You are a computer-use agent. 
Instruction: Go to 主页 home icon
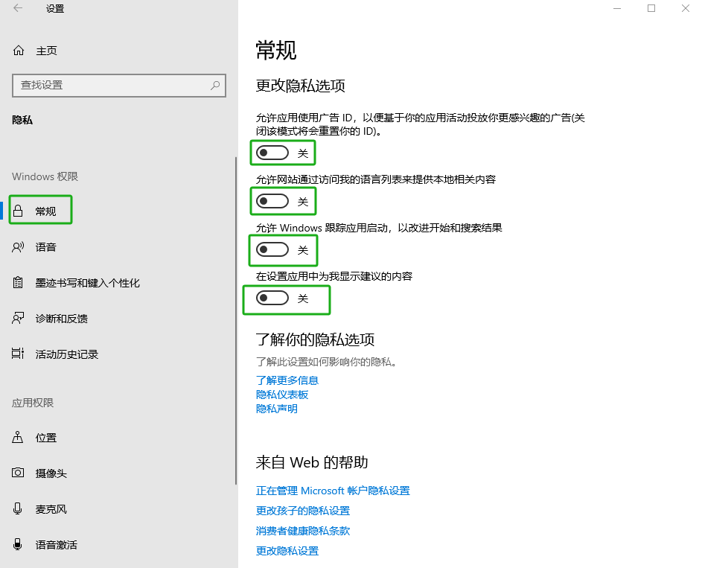[x=19, y=51]
